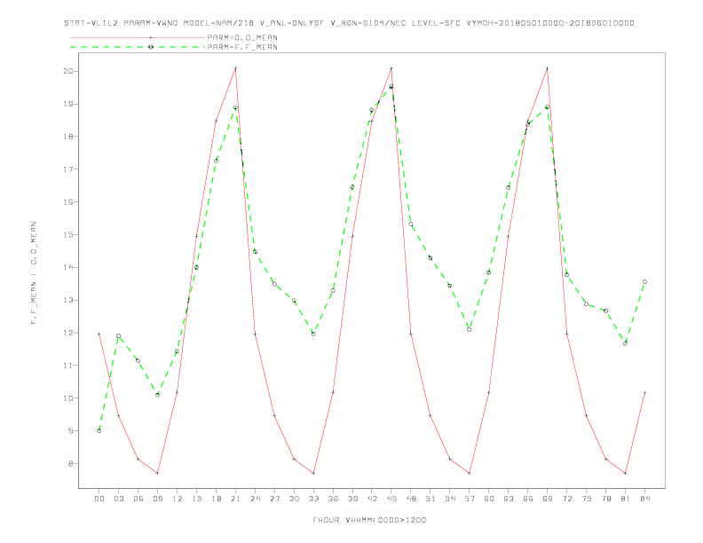Click x-axis tick label 21
Viewport: 703px width, 543px height.
[235, 499]
